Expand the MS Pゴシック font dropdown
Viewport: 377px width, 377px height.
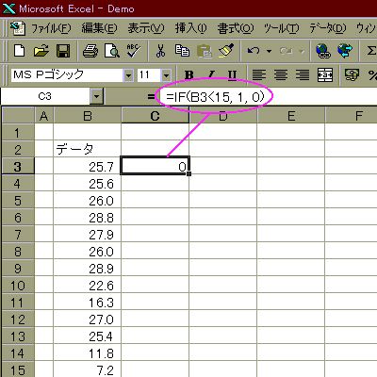click(x=128, y=75)
